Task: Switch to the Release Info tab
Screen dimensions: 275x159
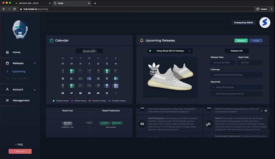Action: click(236, 51)
